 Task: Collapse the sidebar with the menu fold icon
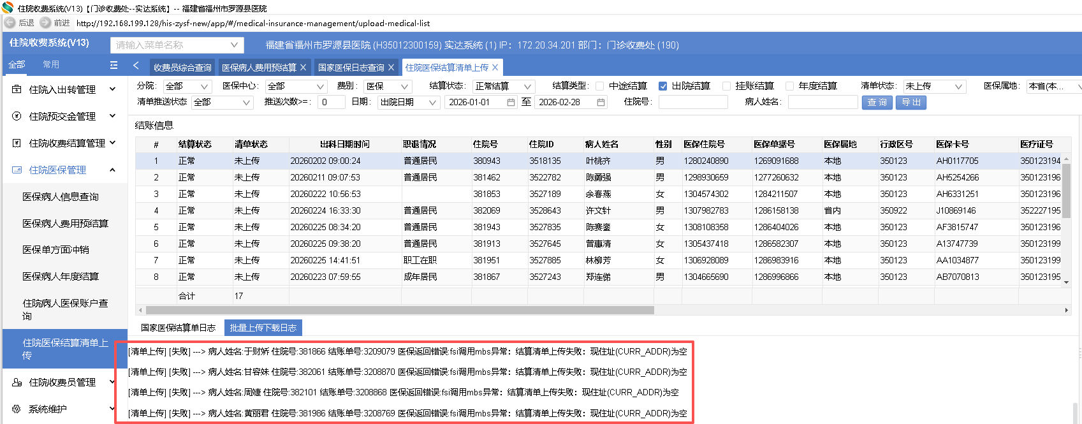(x=113, y=65)
